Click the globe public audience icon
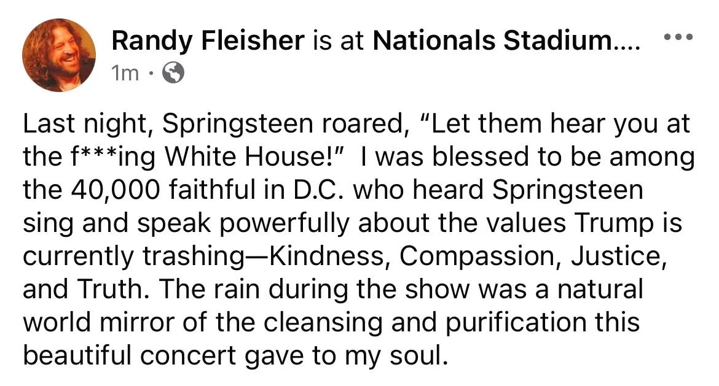The width and height of the screenshot is (719, 386). pyautogui.click(x=174, y=72)
